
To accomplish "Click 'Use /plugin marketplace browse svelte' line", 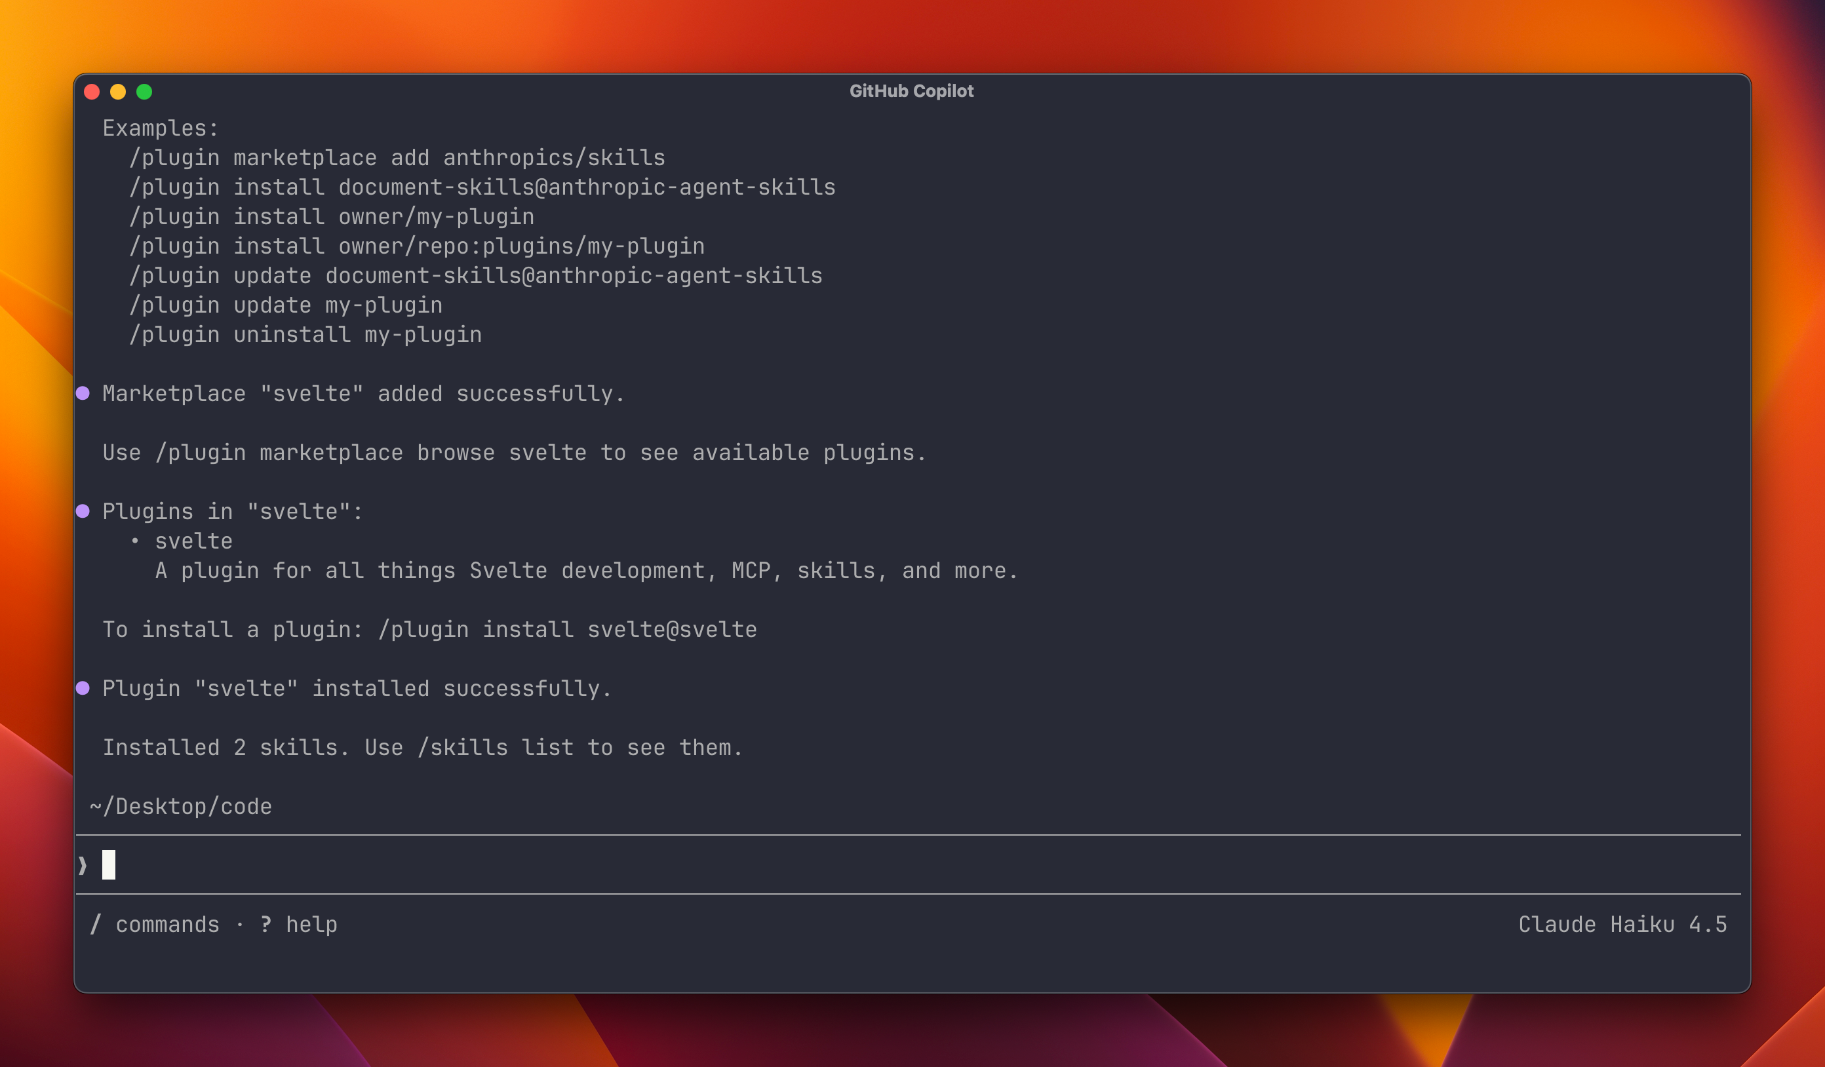I will [514, 453].
